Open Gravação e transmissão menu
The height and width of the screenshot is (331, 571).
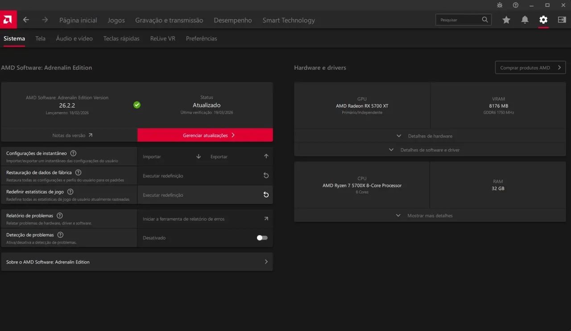tap(169, 20)
